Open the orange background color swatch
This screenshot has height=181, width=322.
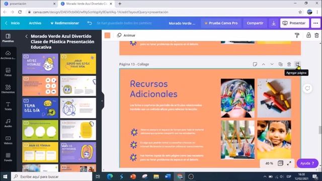107,35
